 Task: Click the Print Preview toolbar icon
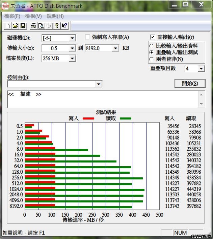41,26
